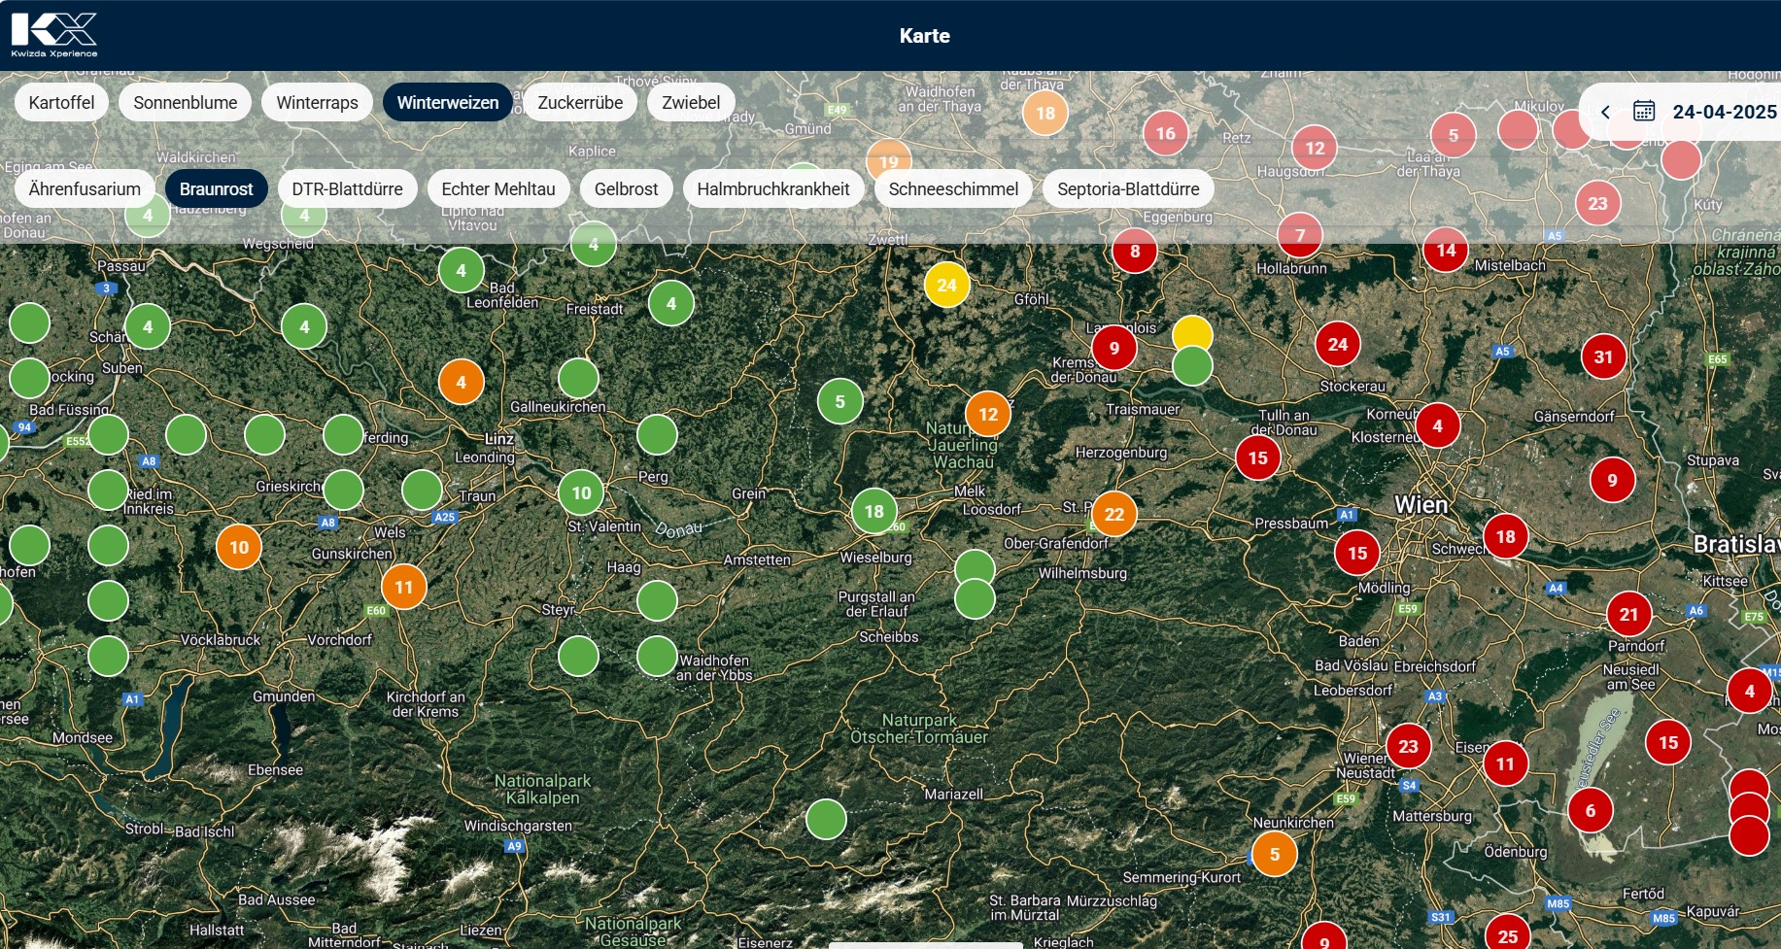This screenshot has width=1781, height=949.
Task: Select the Kartoffel crop filter
Action: [x=61, y=102]
